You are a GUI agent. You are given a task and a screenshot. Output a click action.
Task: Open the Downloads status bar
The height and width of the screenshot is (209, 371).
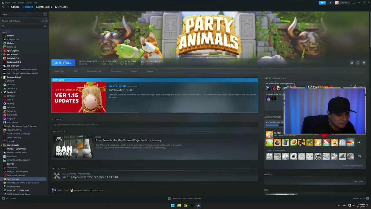[x=184, y=199]
